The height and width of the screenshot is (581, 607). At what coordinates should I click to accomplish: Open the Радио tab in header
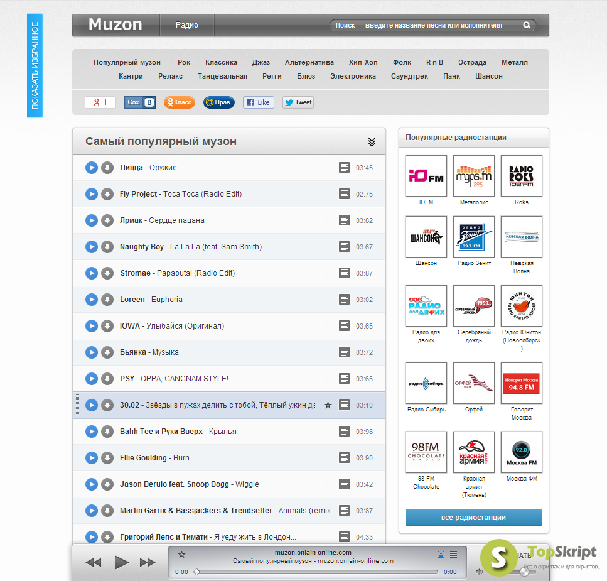[x=187, y=25]
